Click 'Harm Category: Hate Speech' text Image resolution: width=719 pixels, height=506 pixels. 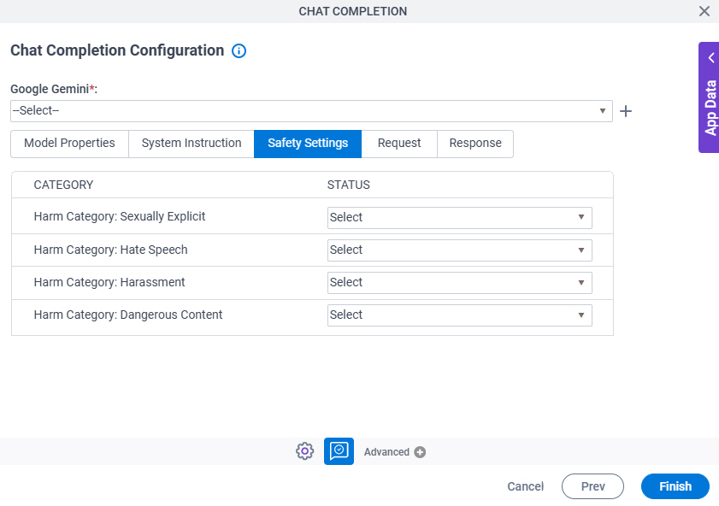click(110, 250)
